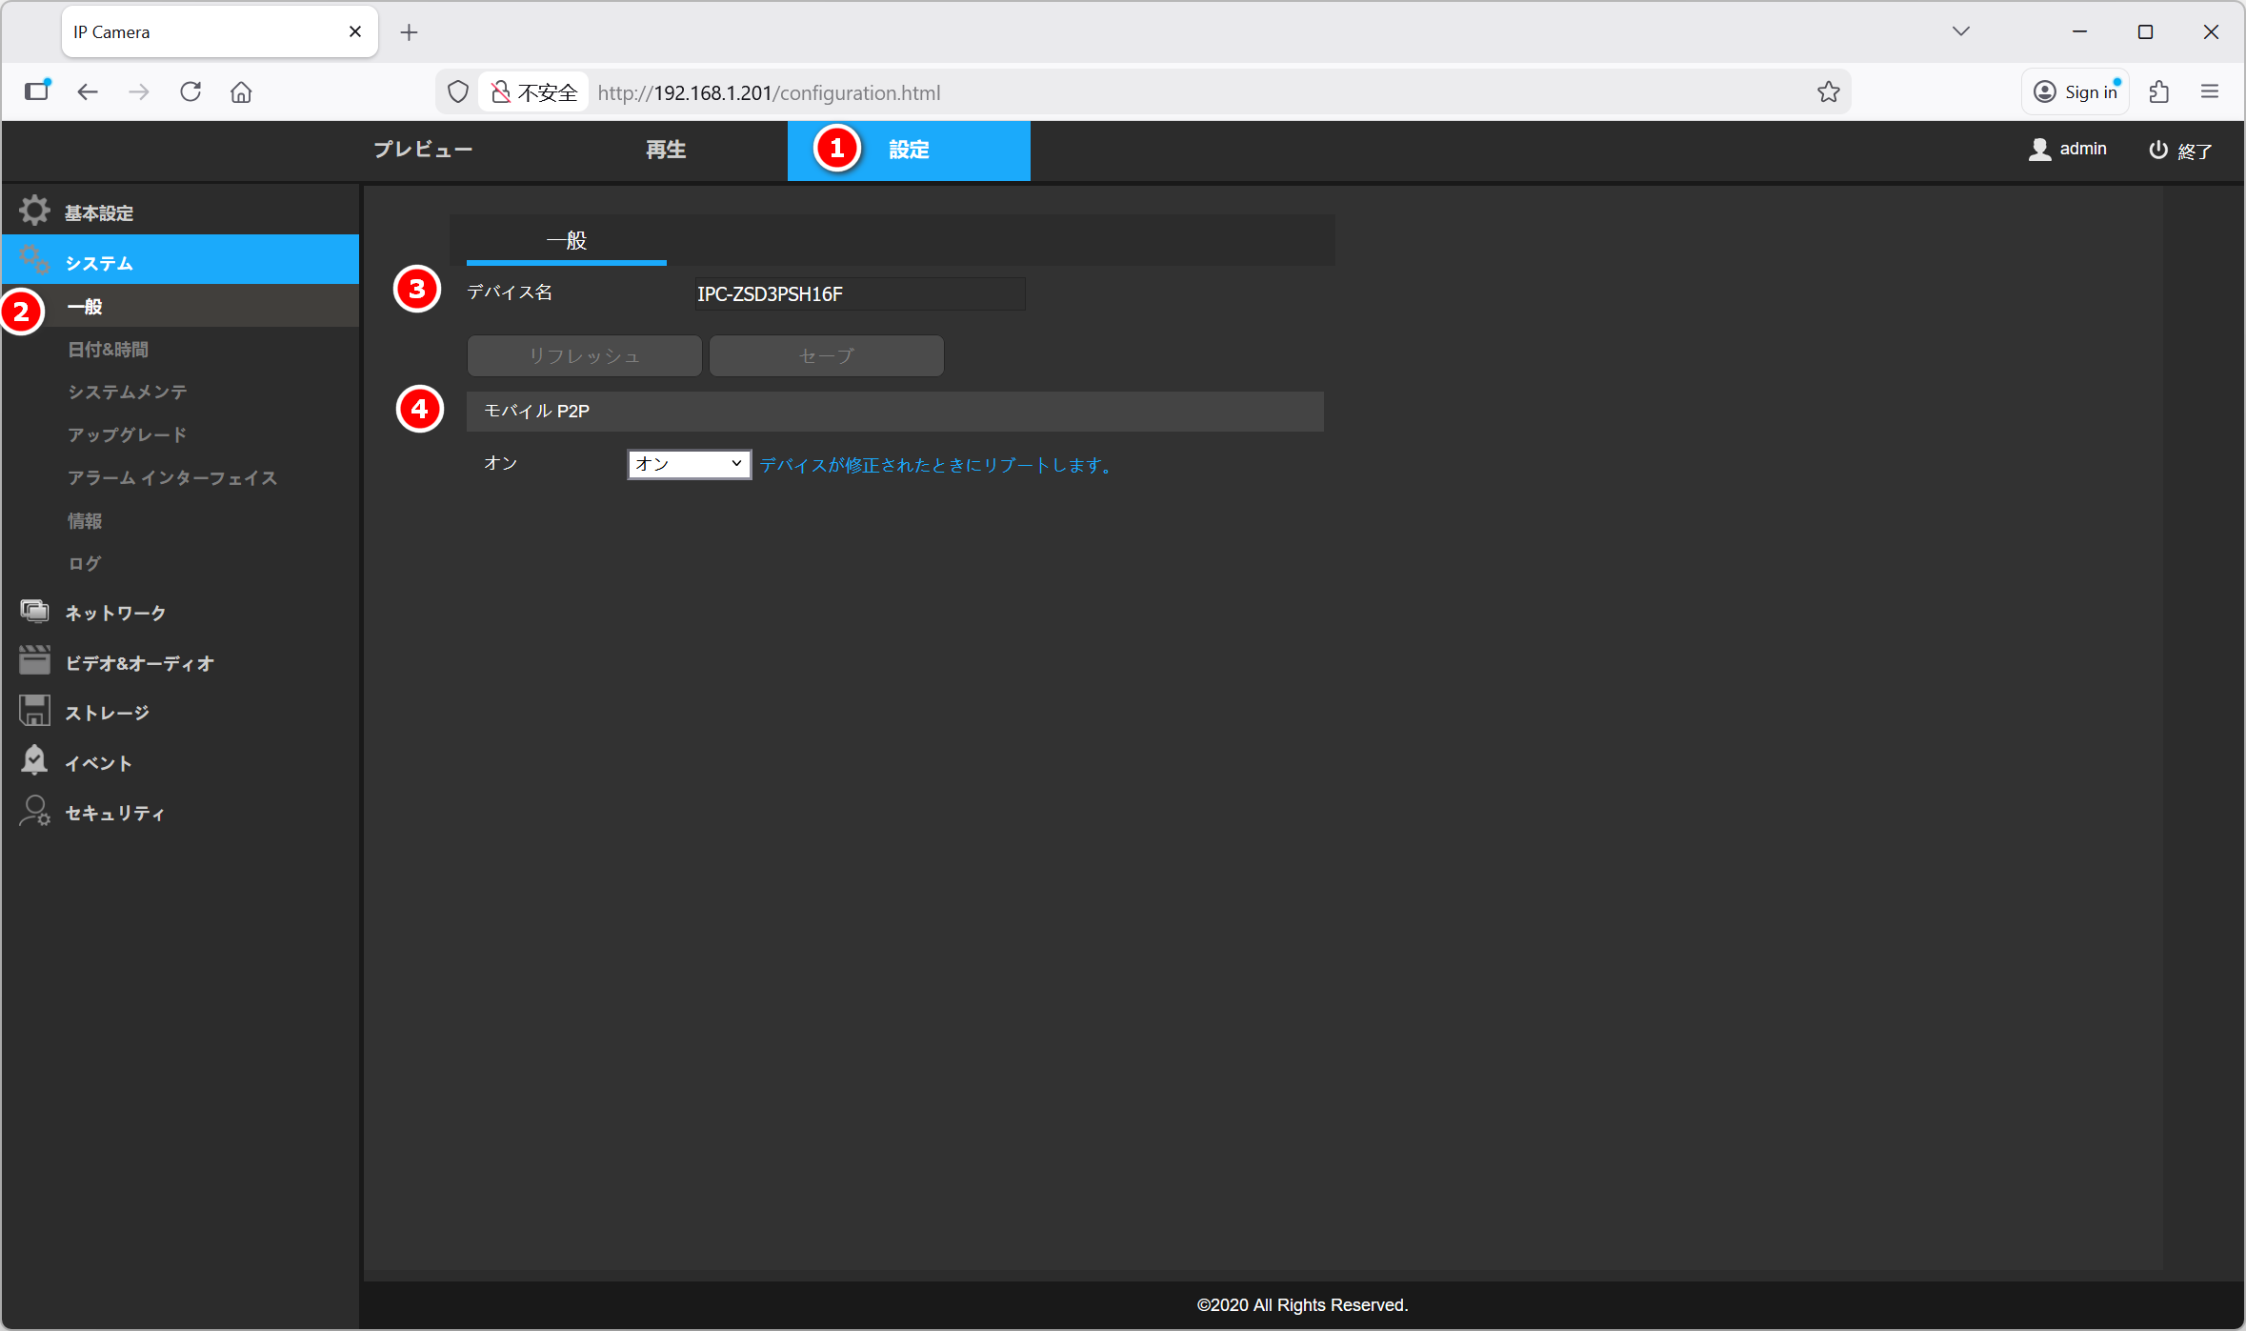The width and height of the screenshot is (2246, 1331).
Task: Switch to the プレビュー tab
Action: pos(423,150)
